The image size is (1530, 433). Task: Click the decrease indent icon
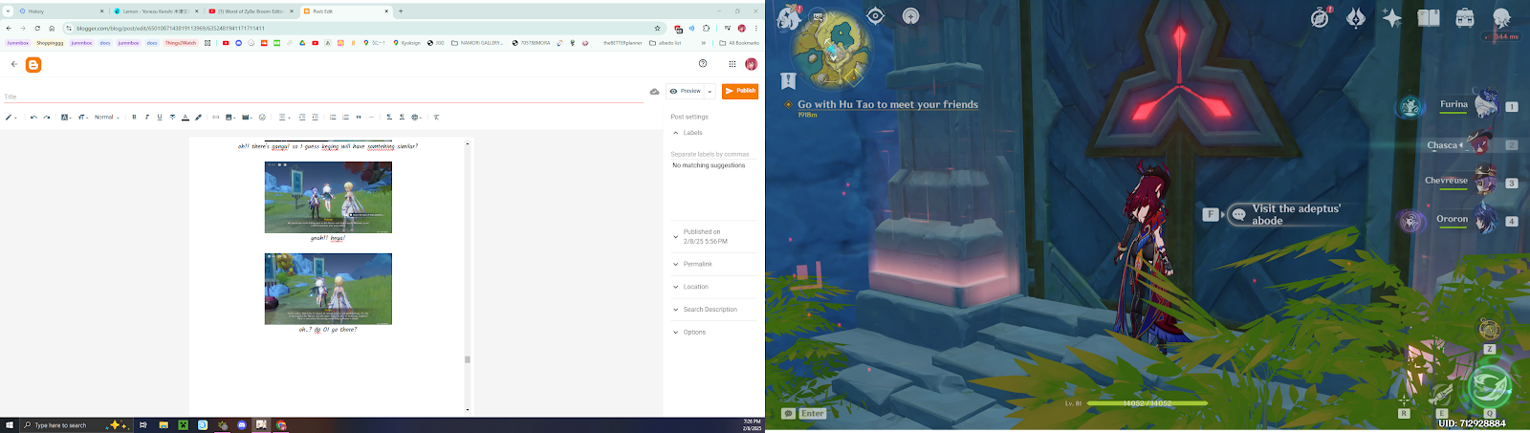coord(315,118)
